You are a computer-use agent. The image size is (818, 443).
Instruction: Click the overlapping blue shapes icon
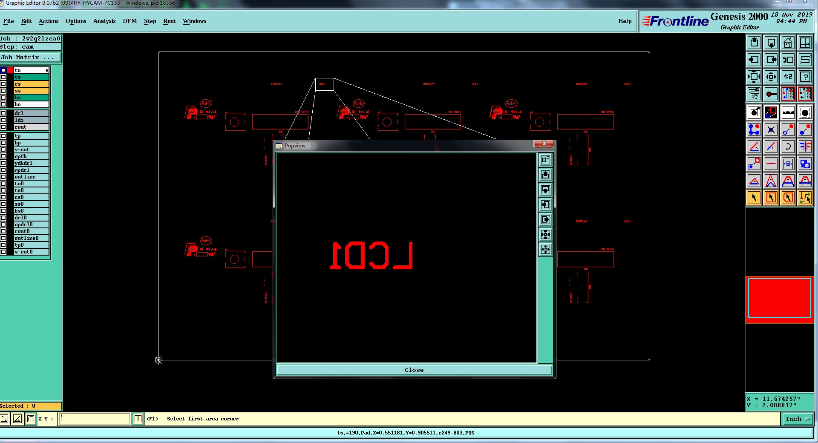[805, 164]
